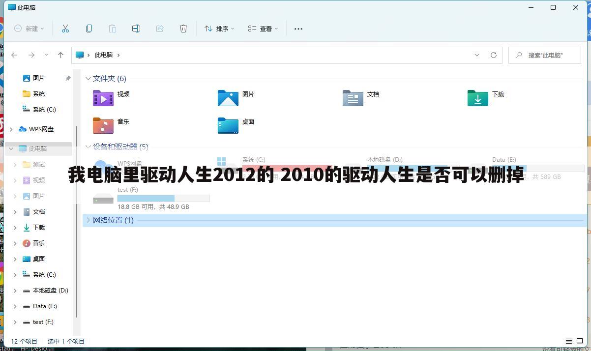The height and width of the screenshot is (351, 591).
Task: Open the 新建 new item dropdown
Action: click(30, 29)
